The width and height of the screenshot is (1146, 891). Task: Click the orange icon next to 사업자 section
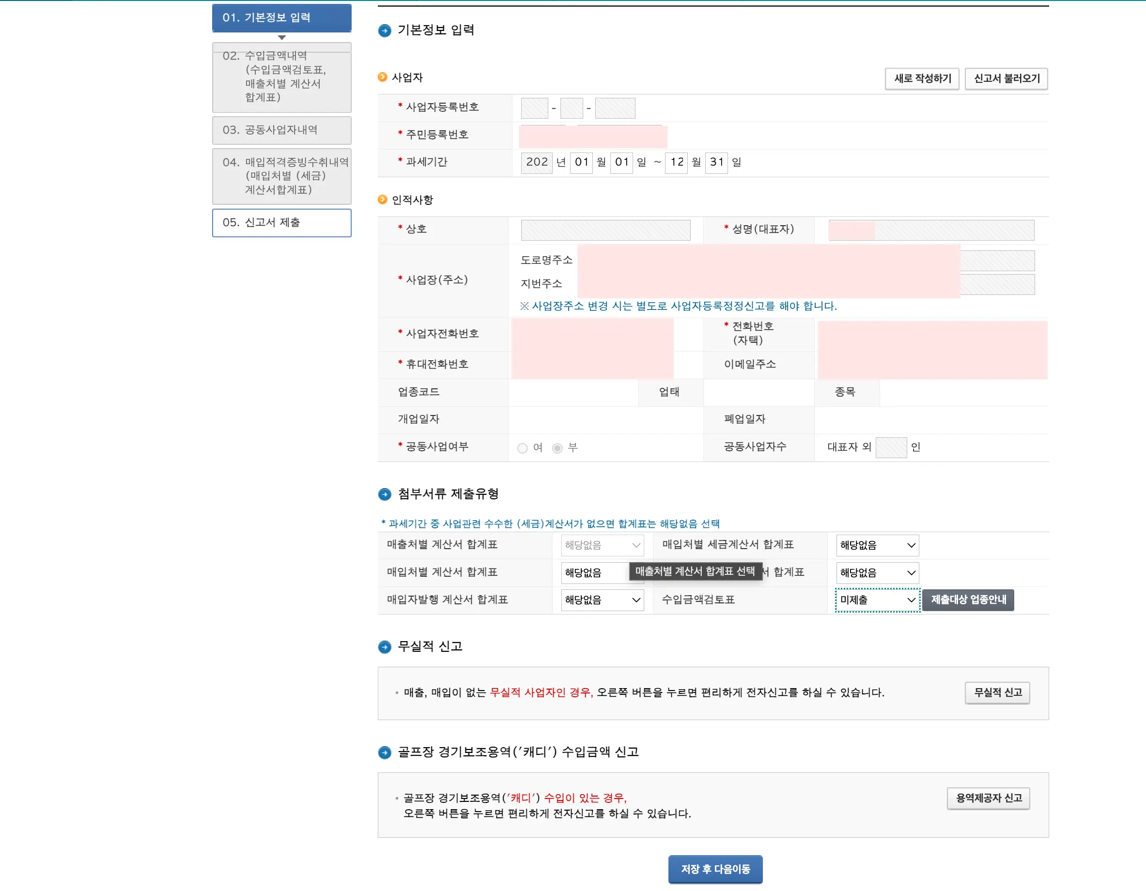[x=383, y=77]
